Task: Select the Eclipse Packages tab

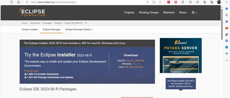Action: [52, 30]
